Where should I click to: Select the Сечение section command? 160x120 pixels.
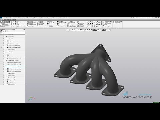(x=50, y=24)
